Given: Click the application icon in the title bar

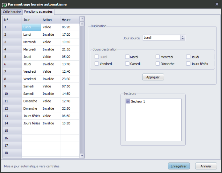Looking at the screenshot, I should [x=4, y=5].
